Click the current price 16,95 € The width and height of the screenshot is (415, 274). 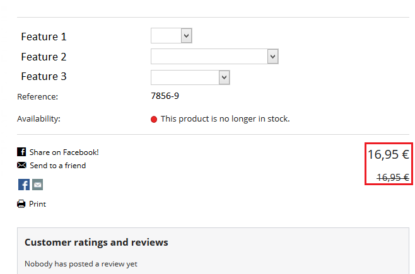tap(389, 154)
